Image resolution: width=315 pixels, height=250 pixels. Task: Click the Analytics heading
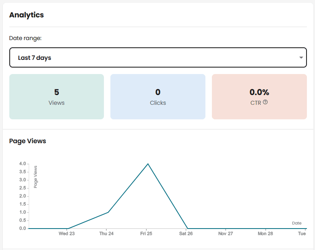click(27, 15)
